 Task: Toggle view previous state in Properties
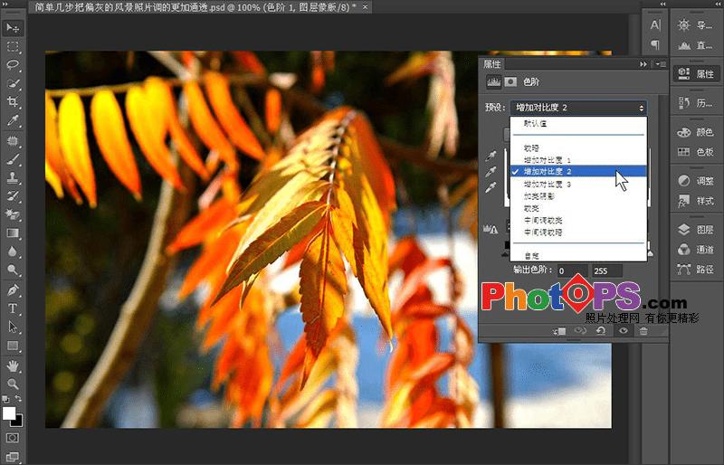tap(580, 330)
